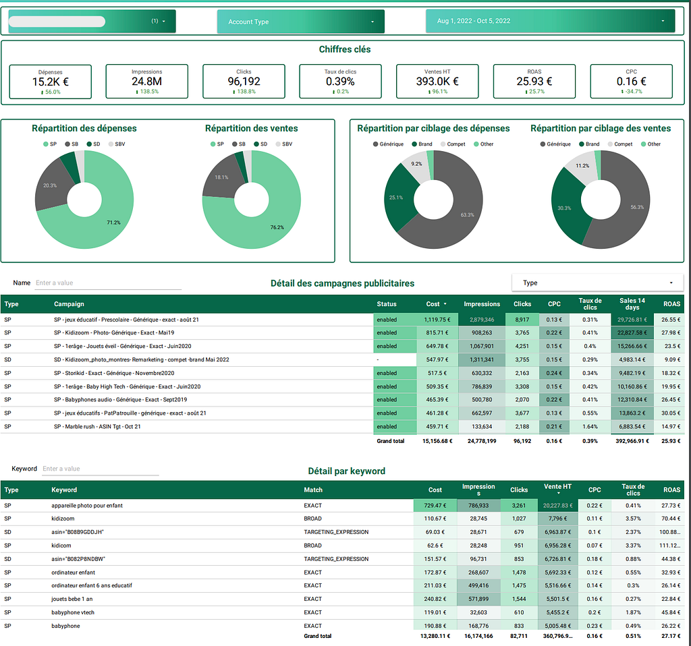This screenshot has width=691, height=646.
Task: Select keyword 'kidicom' row
Action: [x=341, y=546]
